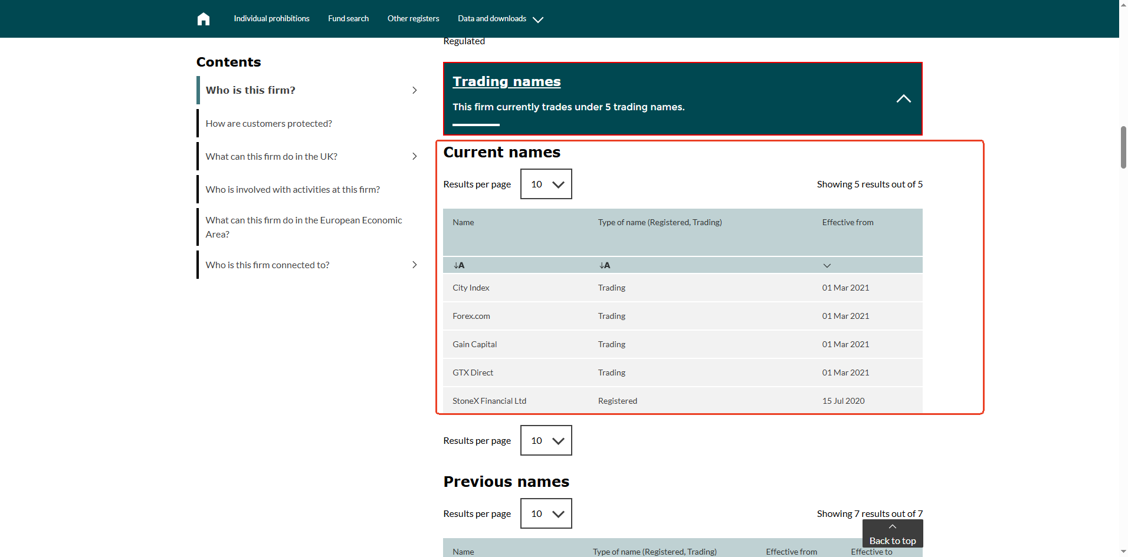Sort current names by Type of name
1128x557 pixels.
coord(604,266)
